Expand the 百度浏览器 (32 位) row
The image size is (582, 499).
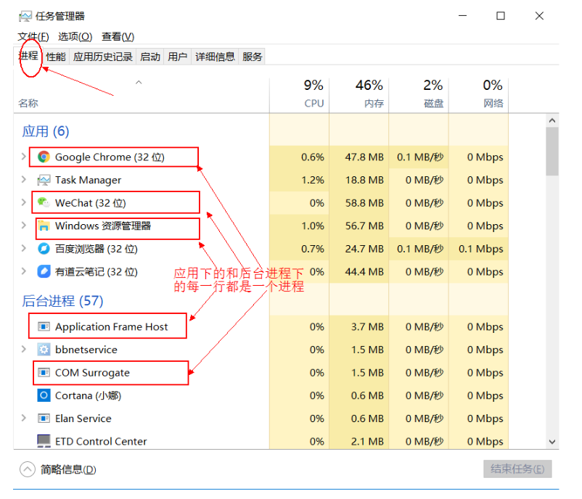click(24, 248)
